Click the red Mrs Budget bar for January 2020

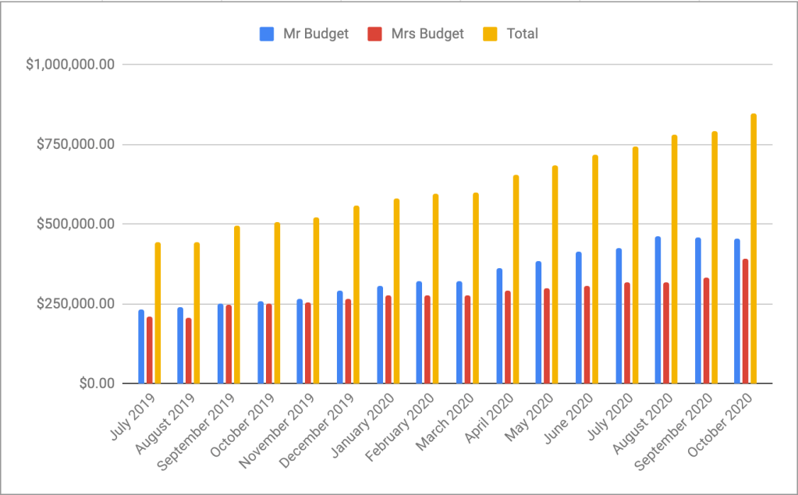[388, 339]
